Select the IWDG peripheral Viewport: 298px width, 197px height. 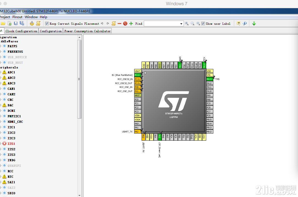tap(11, 160)
